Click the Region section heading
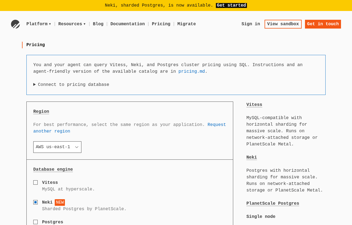The height and width of the screenshot is (225, 352). [41, 112]
